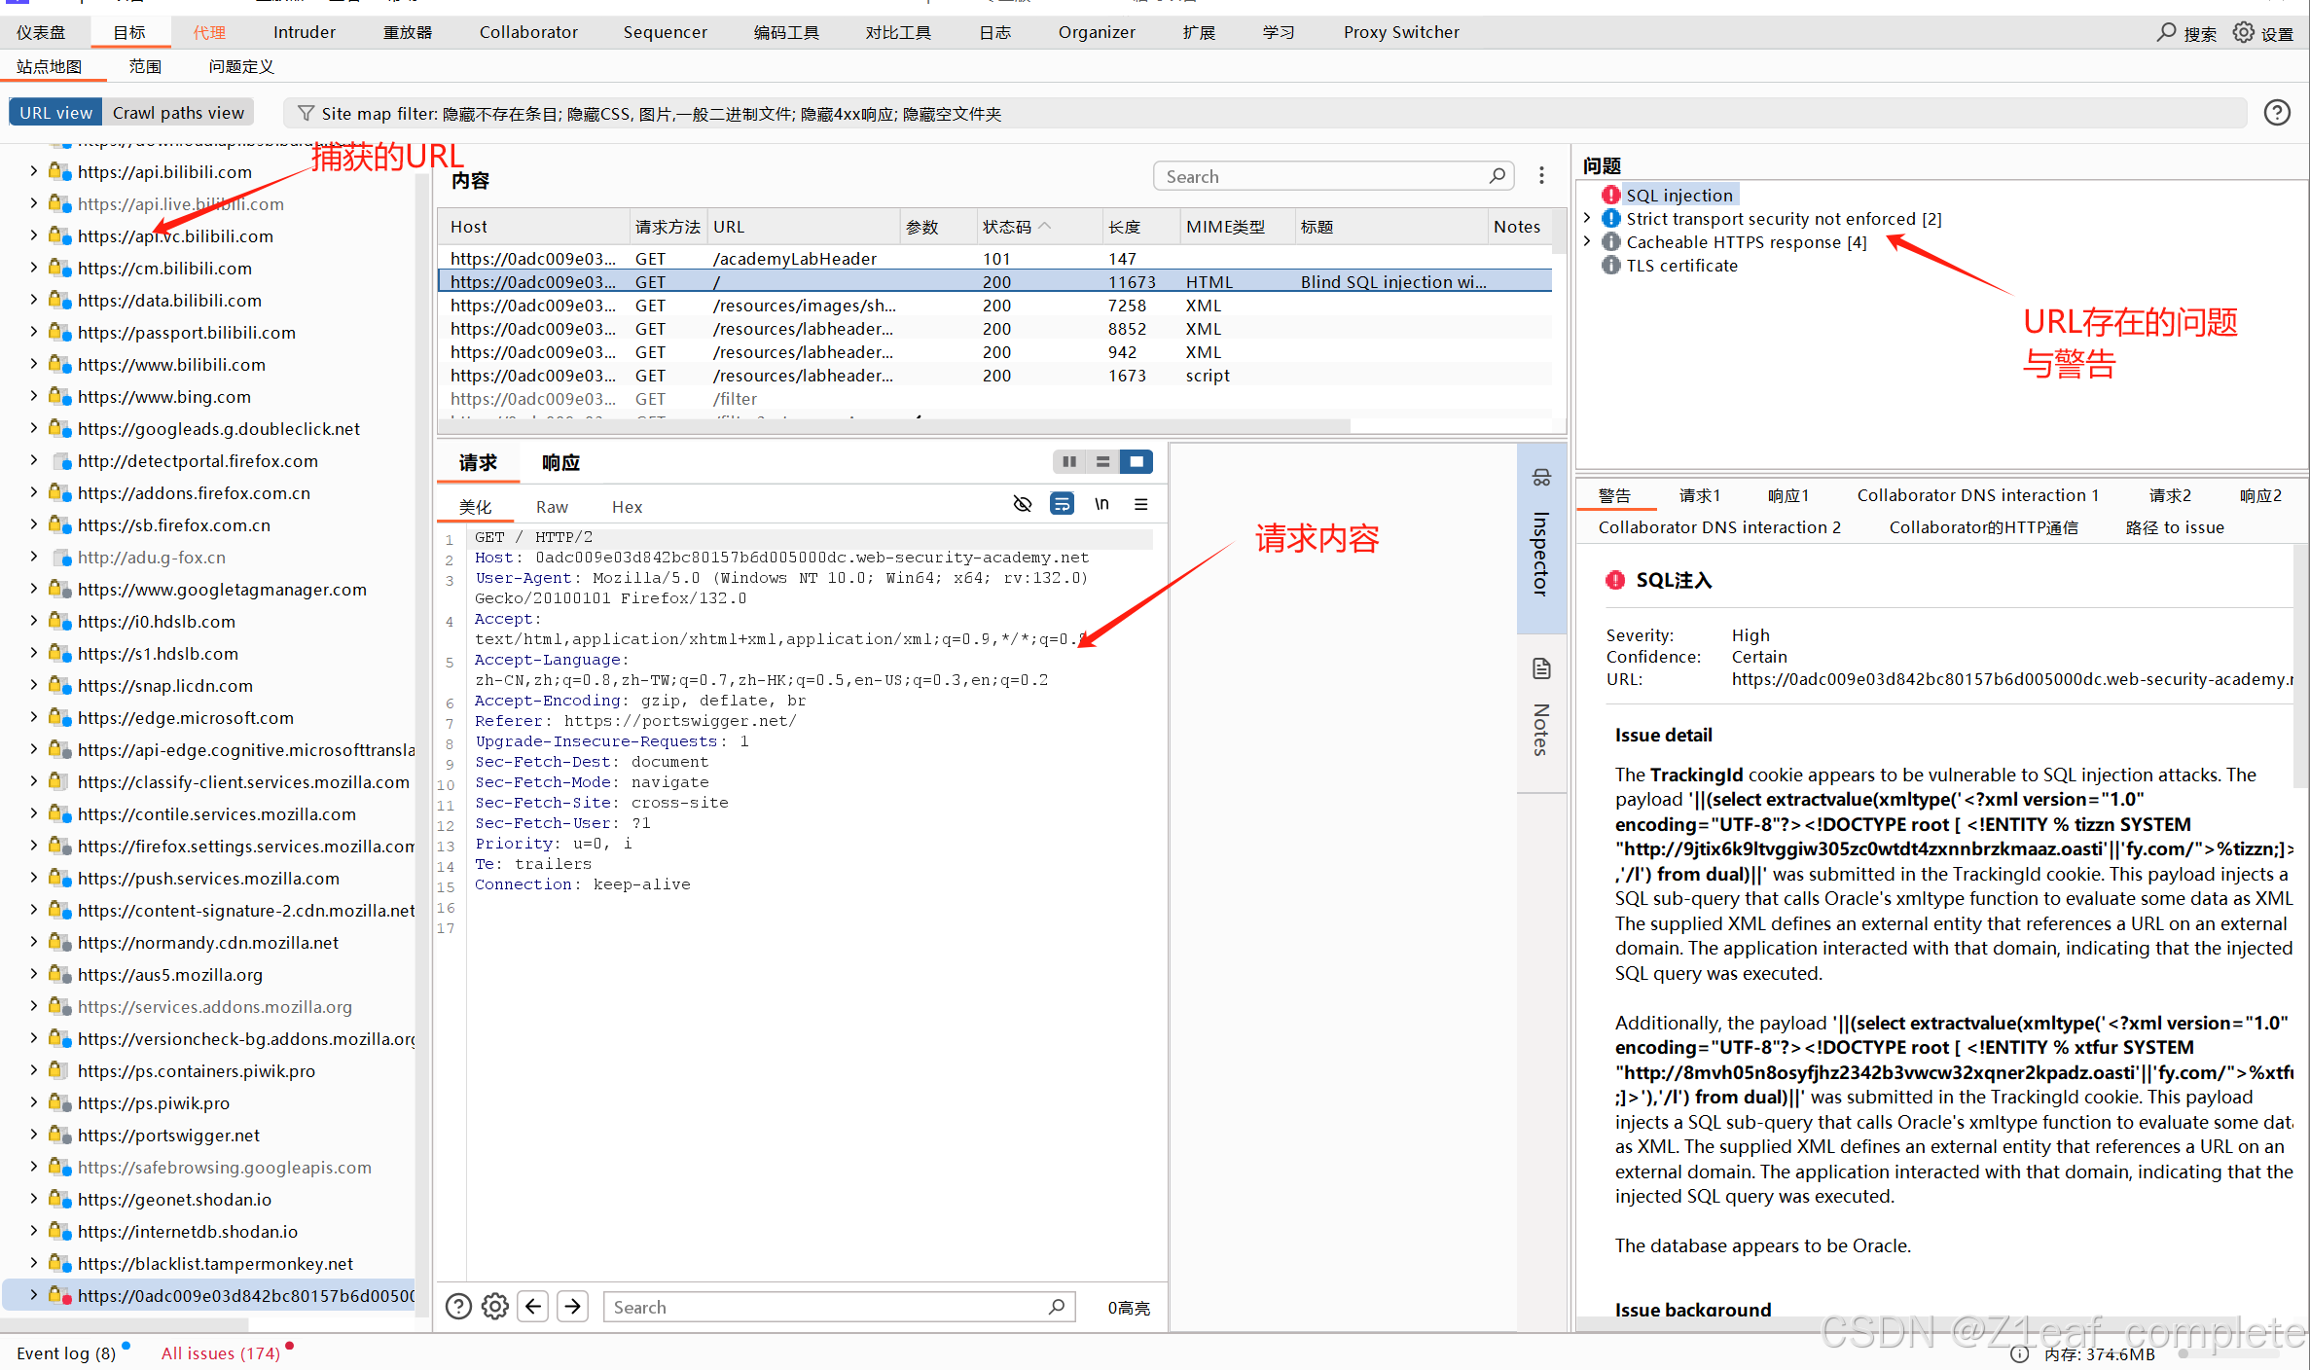Toggle the show newline \n icon
2310x1370 pixels.
coord(1101,504)
